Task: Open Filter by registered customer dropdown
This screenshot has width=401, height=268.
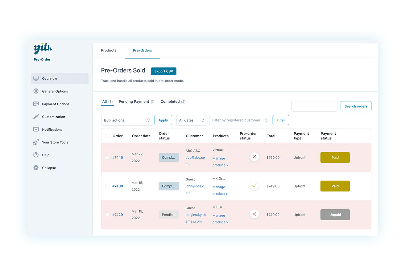Action: point(240,120)
